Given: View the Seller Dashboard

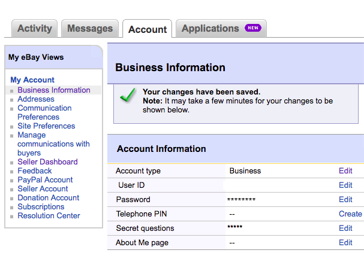Looking at the screenshot, I should 47,162.
